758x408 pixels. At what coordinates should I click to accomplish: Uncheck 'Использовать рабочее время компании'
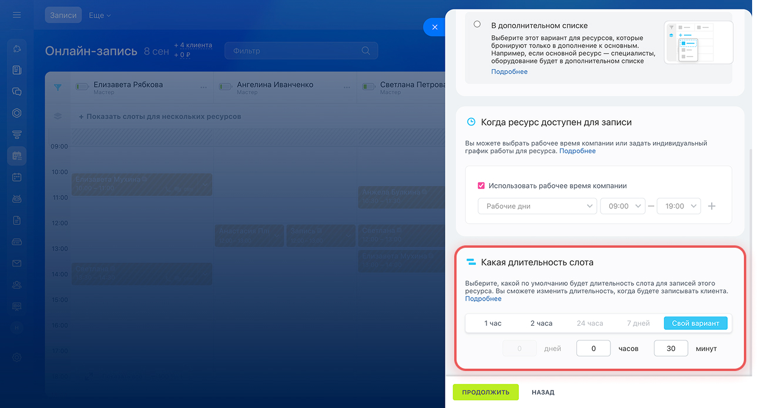tap(481, 186)
